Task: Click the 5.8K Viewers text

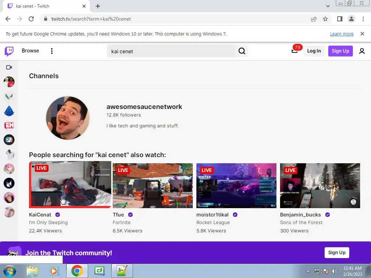Action: (x=211, y=231)
